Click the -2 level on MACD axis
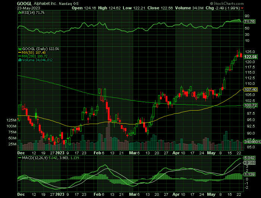This screenshot has height=198, width=261. pos(246,188)
